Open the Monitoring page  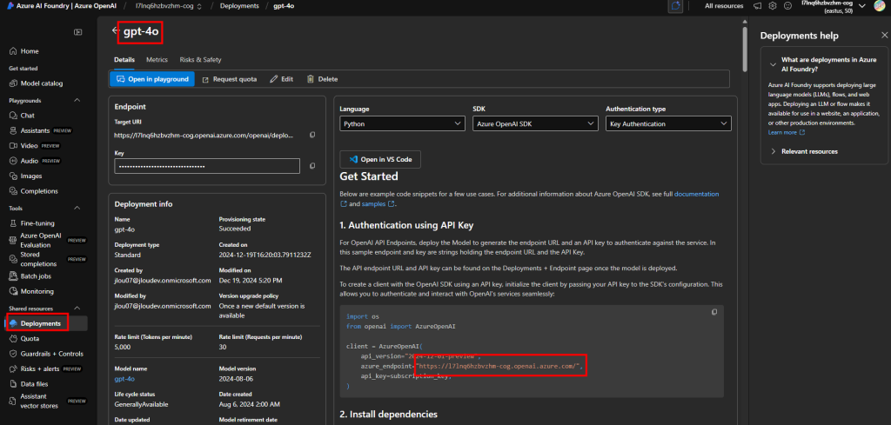[x=32, y=292]
